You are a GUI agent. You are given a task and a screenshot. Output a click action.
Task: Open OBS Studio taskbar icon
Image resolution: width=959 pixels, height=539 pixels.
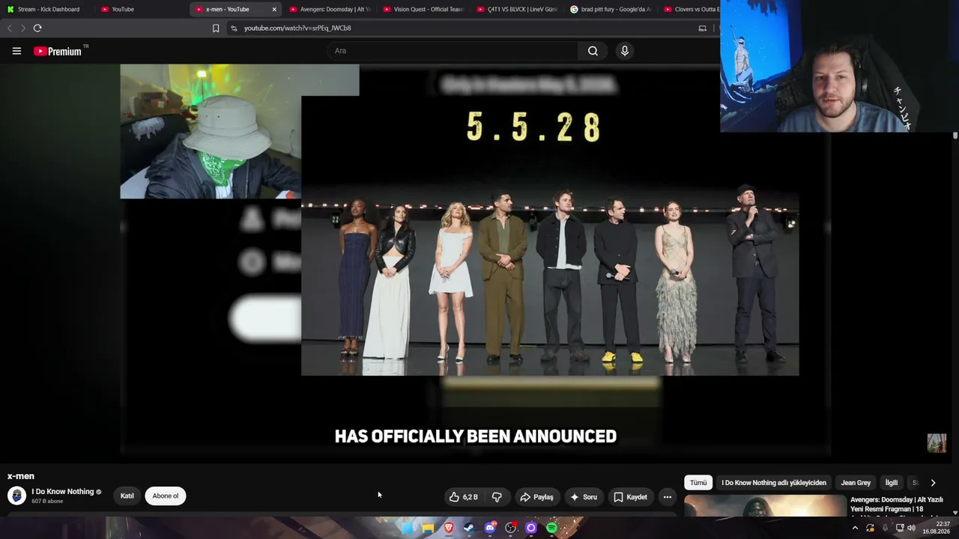pos(511,528)
